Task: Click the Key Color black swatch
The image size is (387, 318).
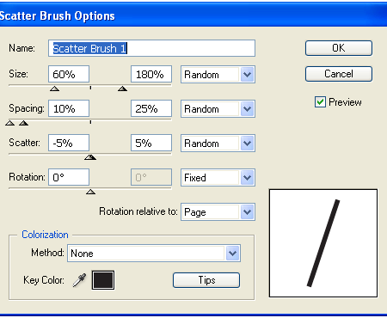Action: click(x=103, y=280)
